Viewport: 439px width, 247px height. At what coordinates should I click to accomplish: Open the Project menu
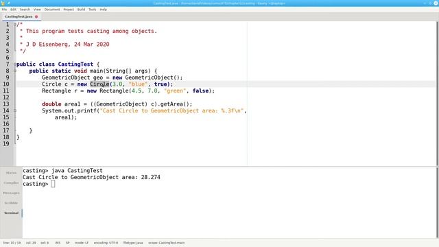(x=69, y=9)
